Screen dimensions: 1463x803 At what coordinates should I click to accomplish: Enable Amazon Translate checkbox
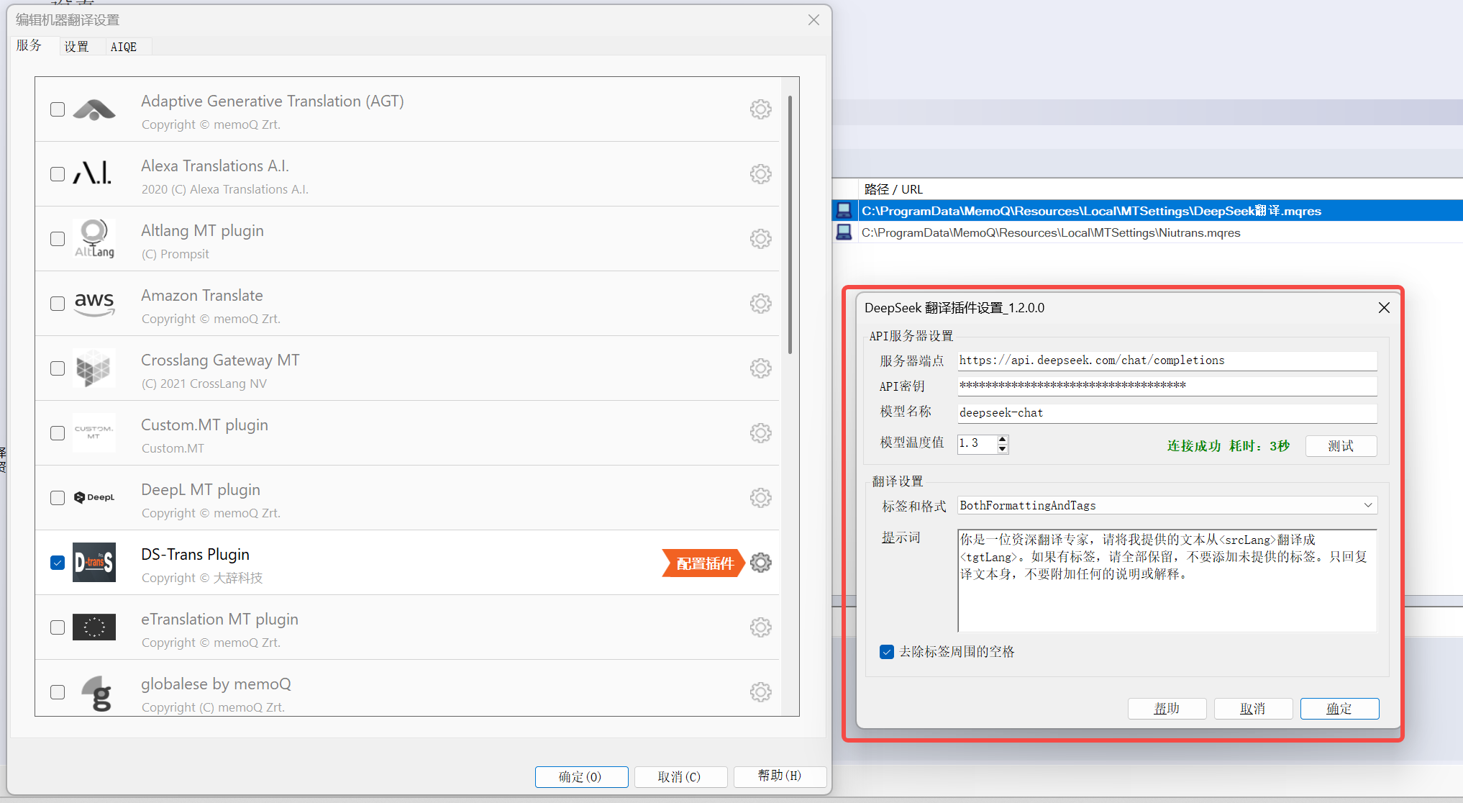58,304
